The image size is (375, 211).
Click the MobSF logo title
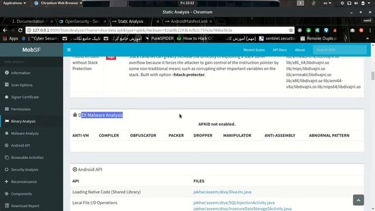tap(31, 50)
